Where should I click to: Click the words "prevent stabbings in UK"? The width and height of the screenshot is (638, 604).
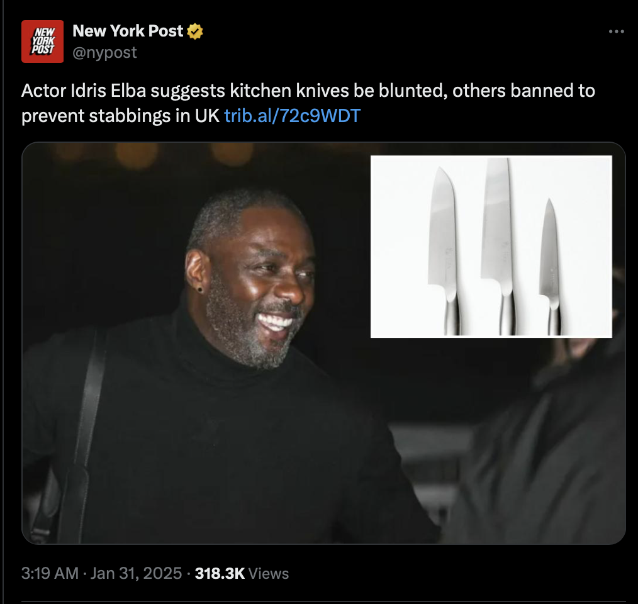point(120,116)
